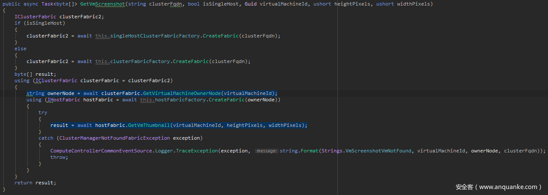The image size is (548, 195).
Task: Click 'Format' in string.Format call
Action: click(310, 151)
